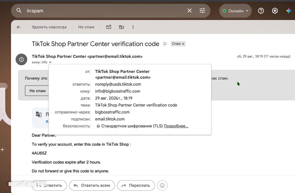Click Удалить навсегда button
This screenshot has width=295, height=193.
click(x=49, y=27)
